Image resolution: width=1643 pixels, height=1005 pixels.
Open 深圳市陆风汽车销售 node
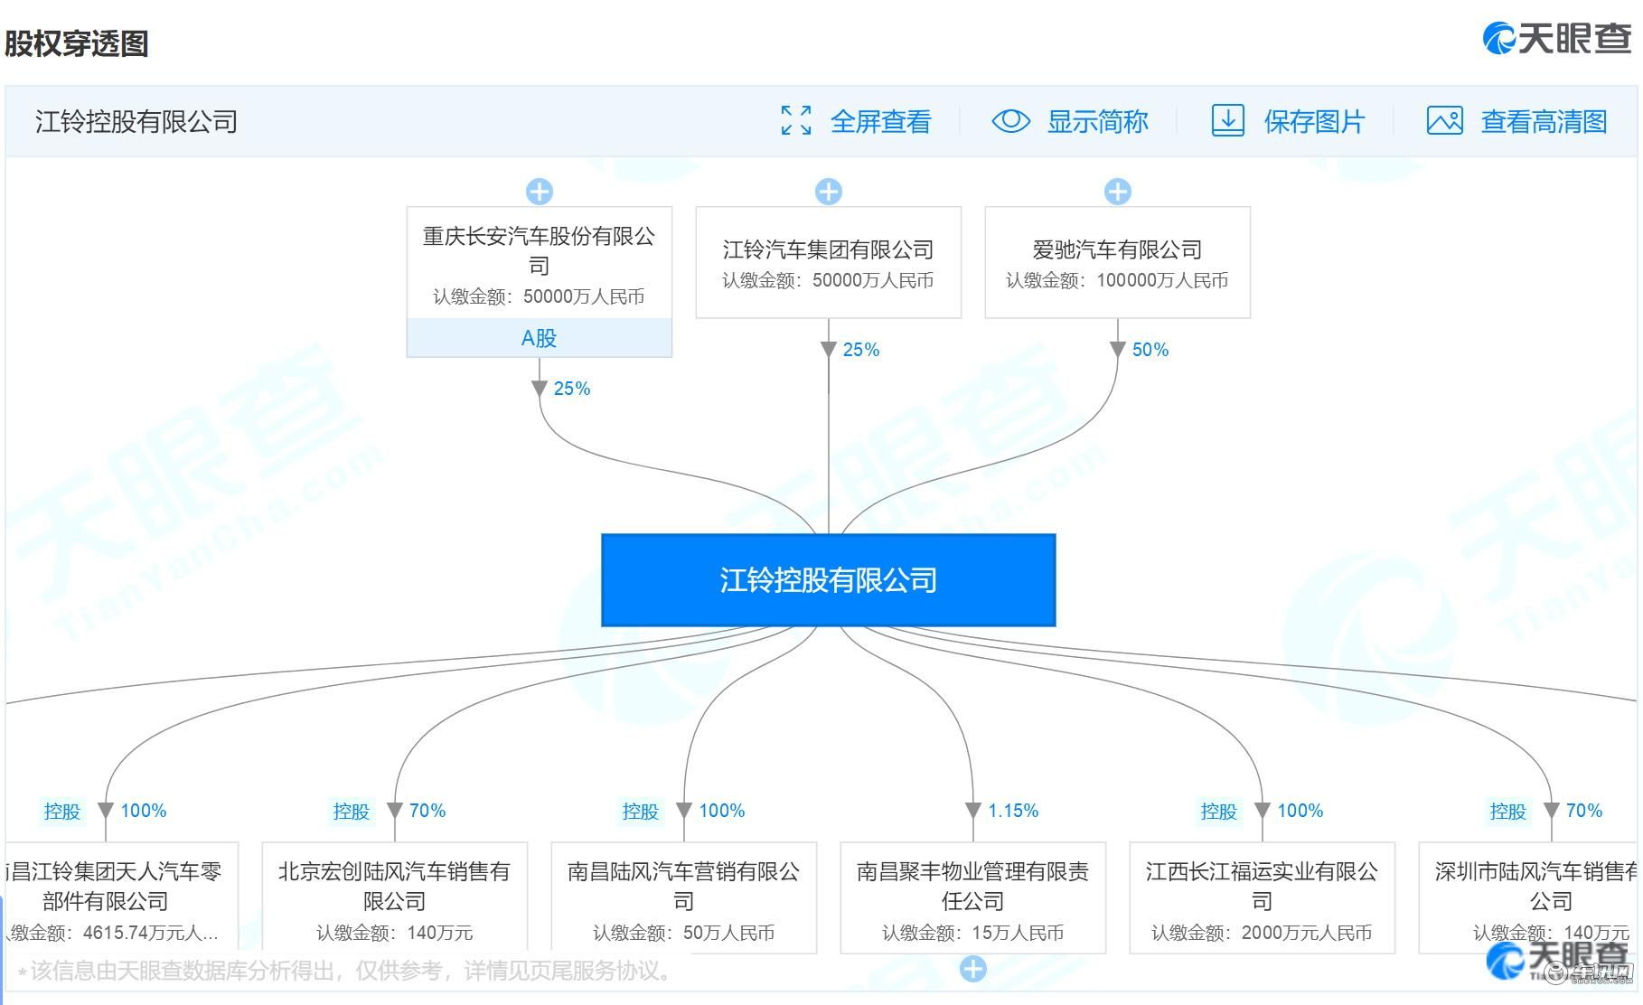(1529, 898)
